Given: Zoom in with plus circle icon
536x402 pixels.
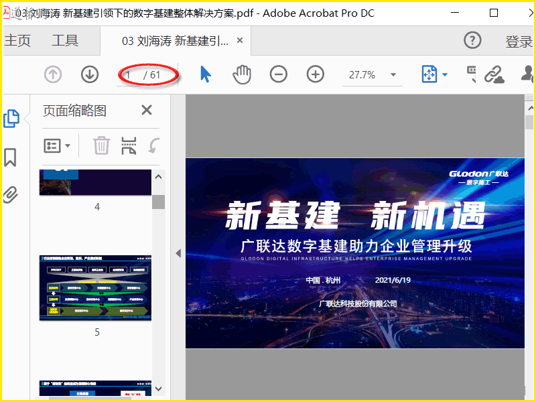Looking at the screenshot, I should (x=315, y=74).
